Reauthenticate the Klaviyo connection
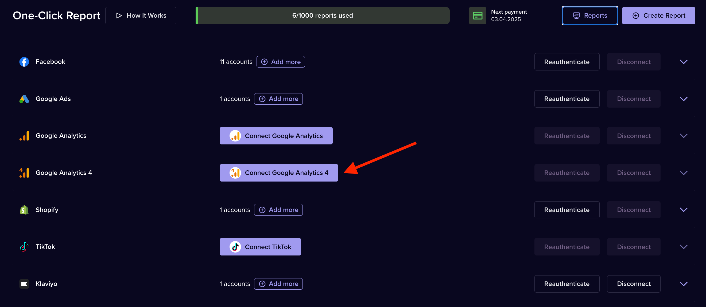Viewport: 706px width, 307px height. click(x=567, y=284)
